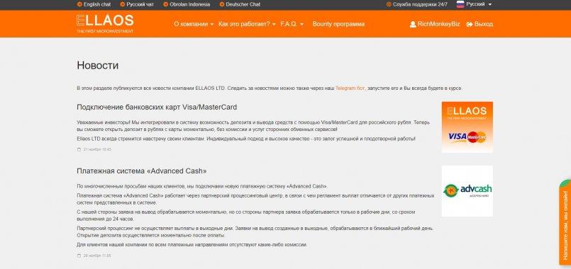Open the Deutscher Chat link
This screenshot has width=571, height=269.
tap(243, 5)
